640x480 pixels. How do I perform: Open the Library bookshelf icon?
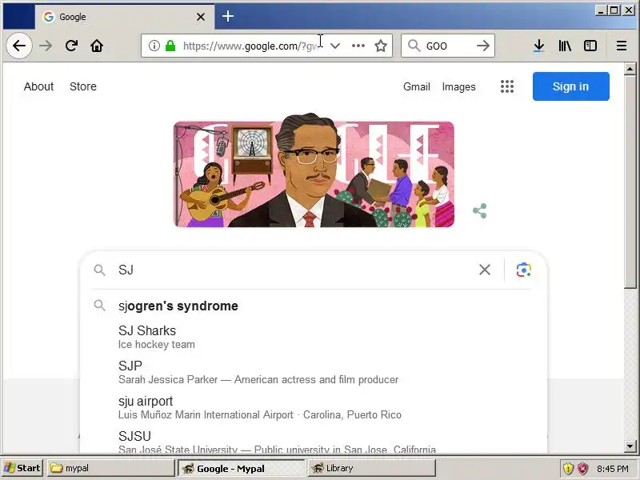pyautogui.click(x=565, y=46)
